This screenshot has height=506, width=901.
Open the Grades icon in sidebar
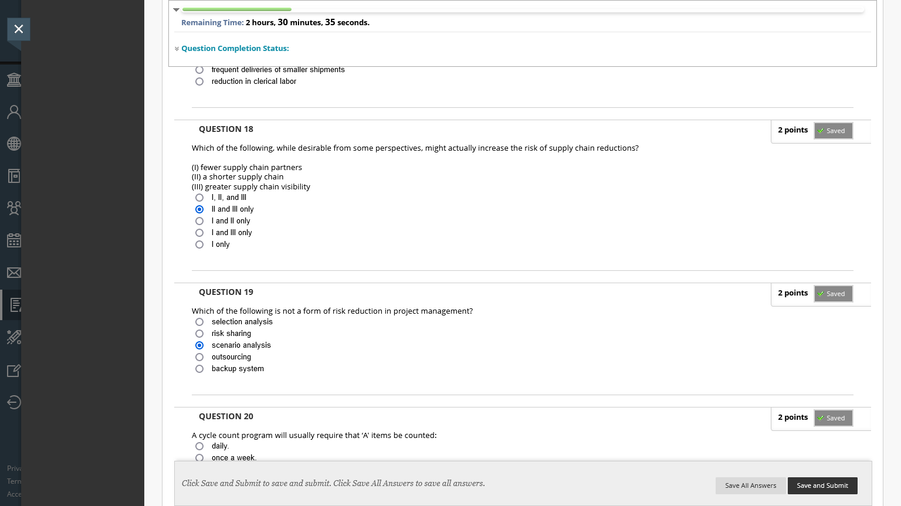[x=14, y=305]
